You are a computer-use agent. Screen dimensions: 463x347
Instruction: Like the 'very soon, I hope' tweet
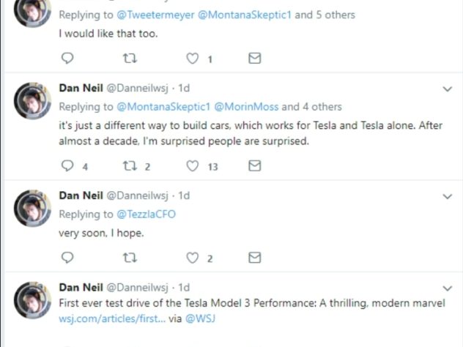click(x=192, y=258)
